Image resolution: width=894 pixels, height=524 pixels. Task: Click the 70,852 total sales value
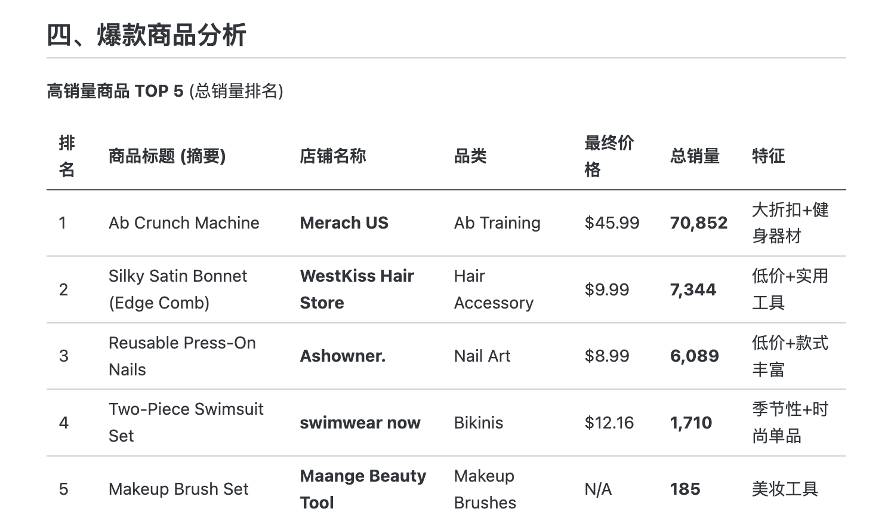pyautogui.click(x=699, y=223)
